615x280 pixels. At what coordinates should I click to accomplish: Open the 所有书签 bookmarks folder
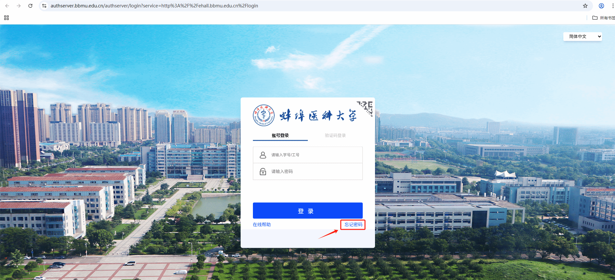(x=603, y=18)
